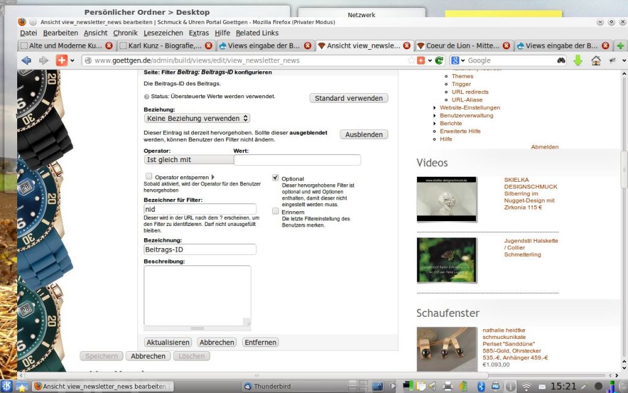Open the 'Lesezeichen' menu
This screenshot has height=393, width=628.
point(163,33)
